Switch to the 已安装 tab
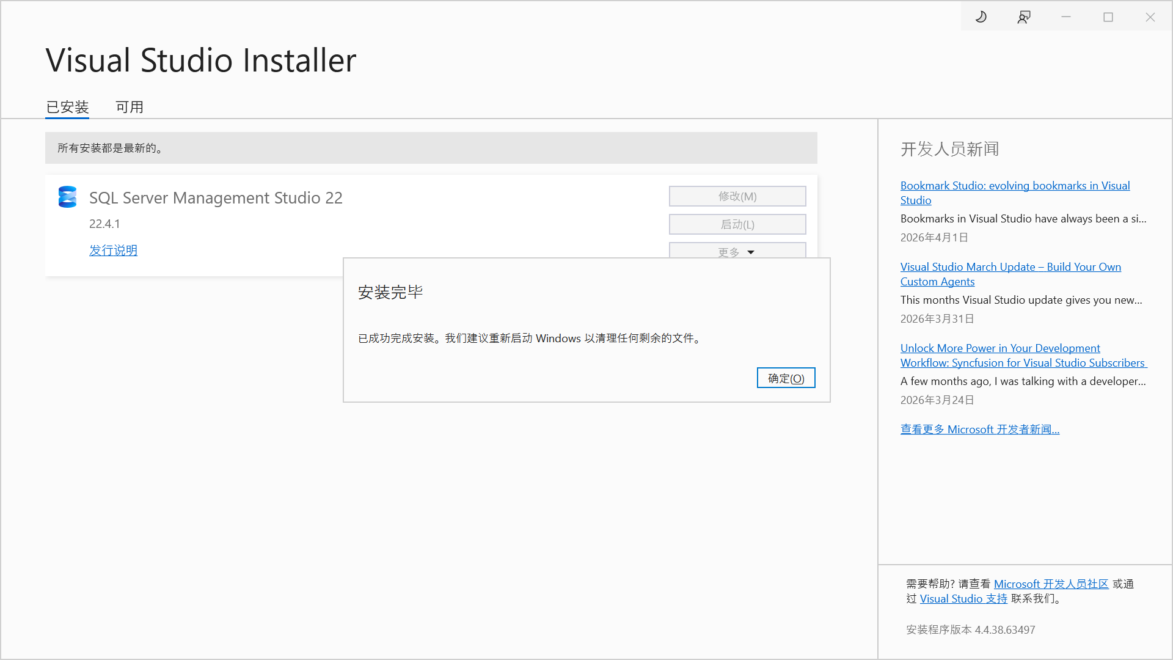This screenshot has width=1173, height=660. point(67,107)
